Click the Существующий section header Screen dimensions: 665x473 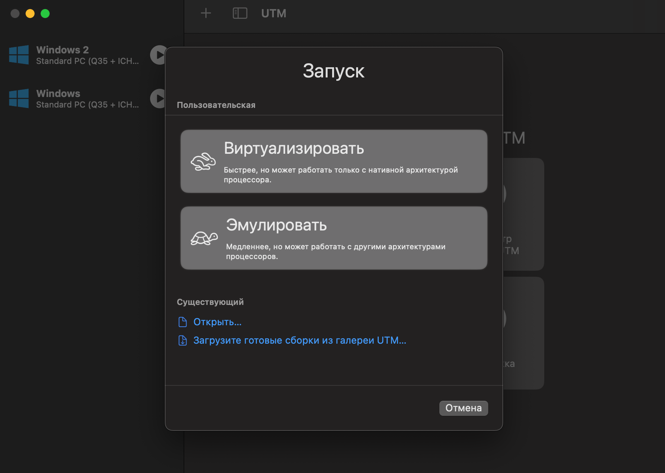[x=210, y=302]
